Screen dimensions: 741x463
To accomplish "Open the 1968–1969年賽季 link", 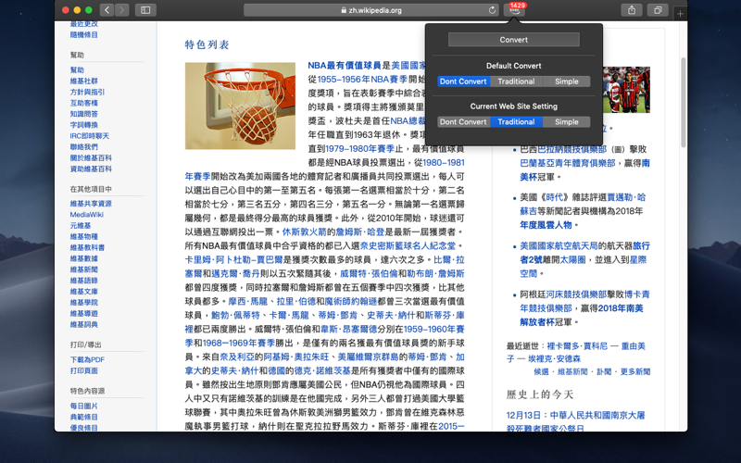I will (x=239, y=343).
